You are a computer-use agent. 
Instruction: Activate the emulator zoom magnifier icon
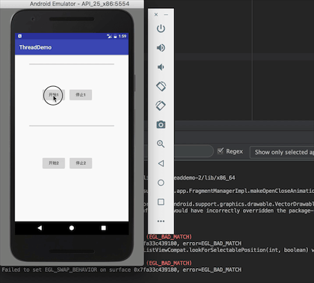[x=161, y=144]
